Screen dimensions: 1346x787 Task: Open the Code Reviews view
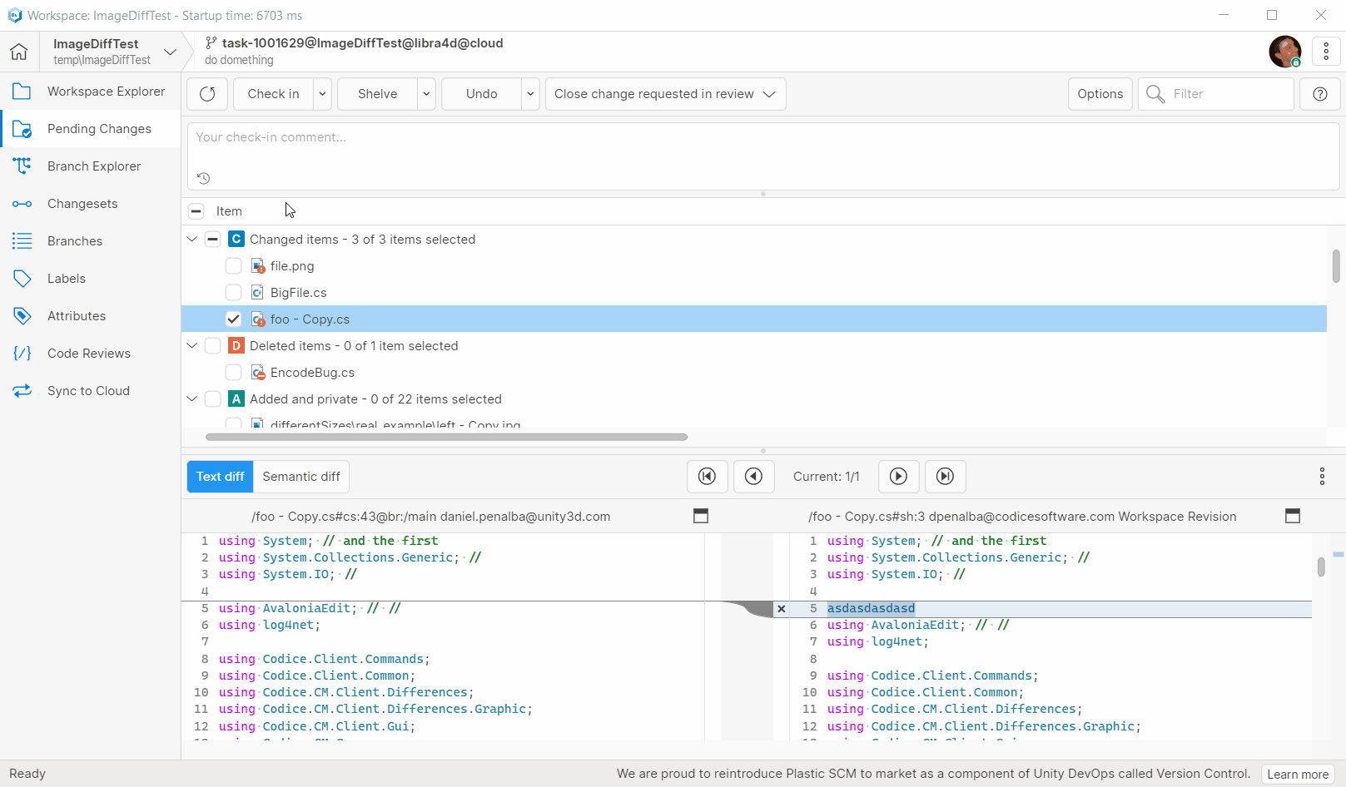click(x=88, y=353)
